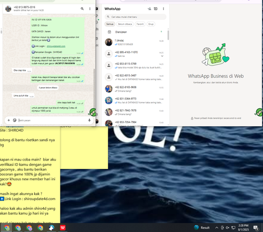Click the microphone voice message icon
The height and width of the screenshot is (232, 263).
(89, 120)
